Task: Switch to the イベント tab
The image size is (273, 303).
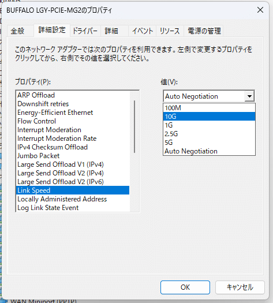Action: (x=143, y=31)
